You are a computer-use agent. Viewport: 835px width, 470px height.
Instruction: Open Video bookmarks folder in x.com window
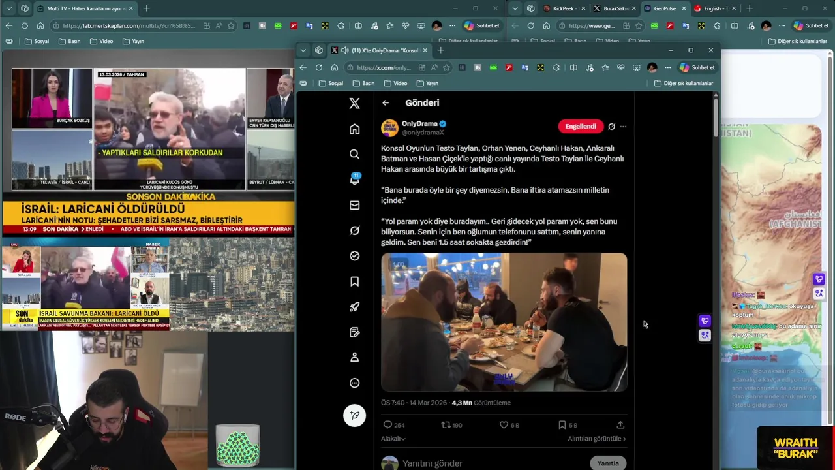click(395, 84)
